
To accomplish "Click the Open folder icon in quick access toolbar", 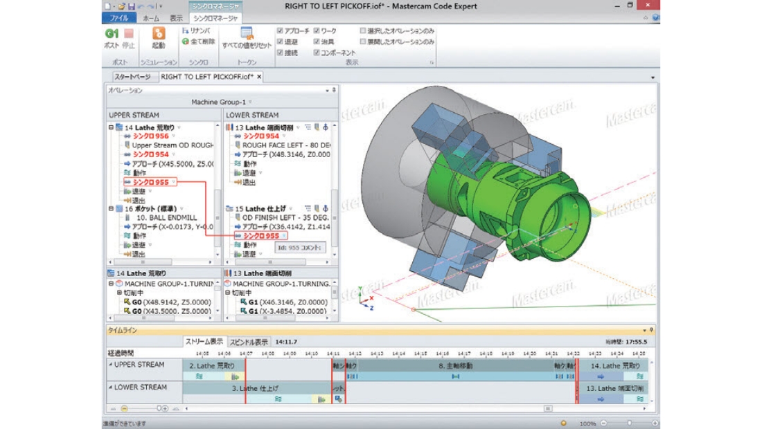I will [121, 6].
